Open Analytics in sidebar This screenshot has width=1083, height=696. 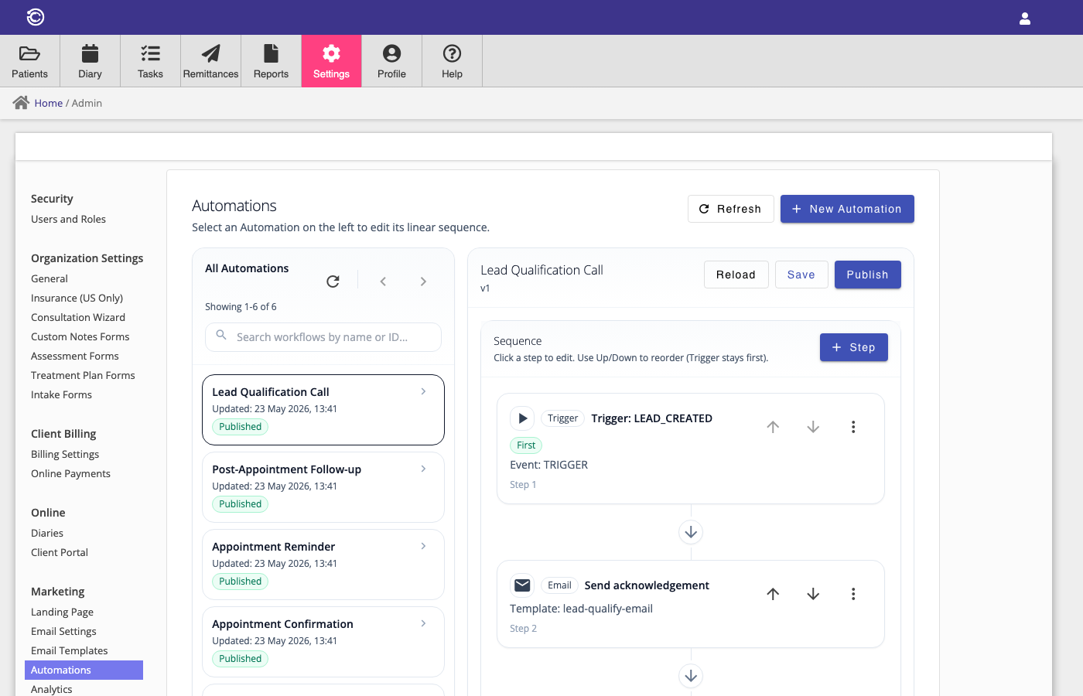pyautogui.click(x=52, y=689)
